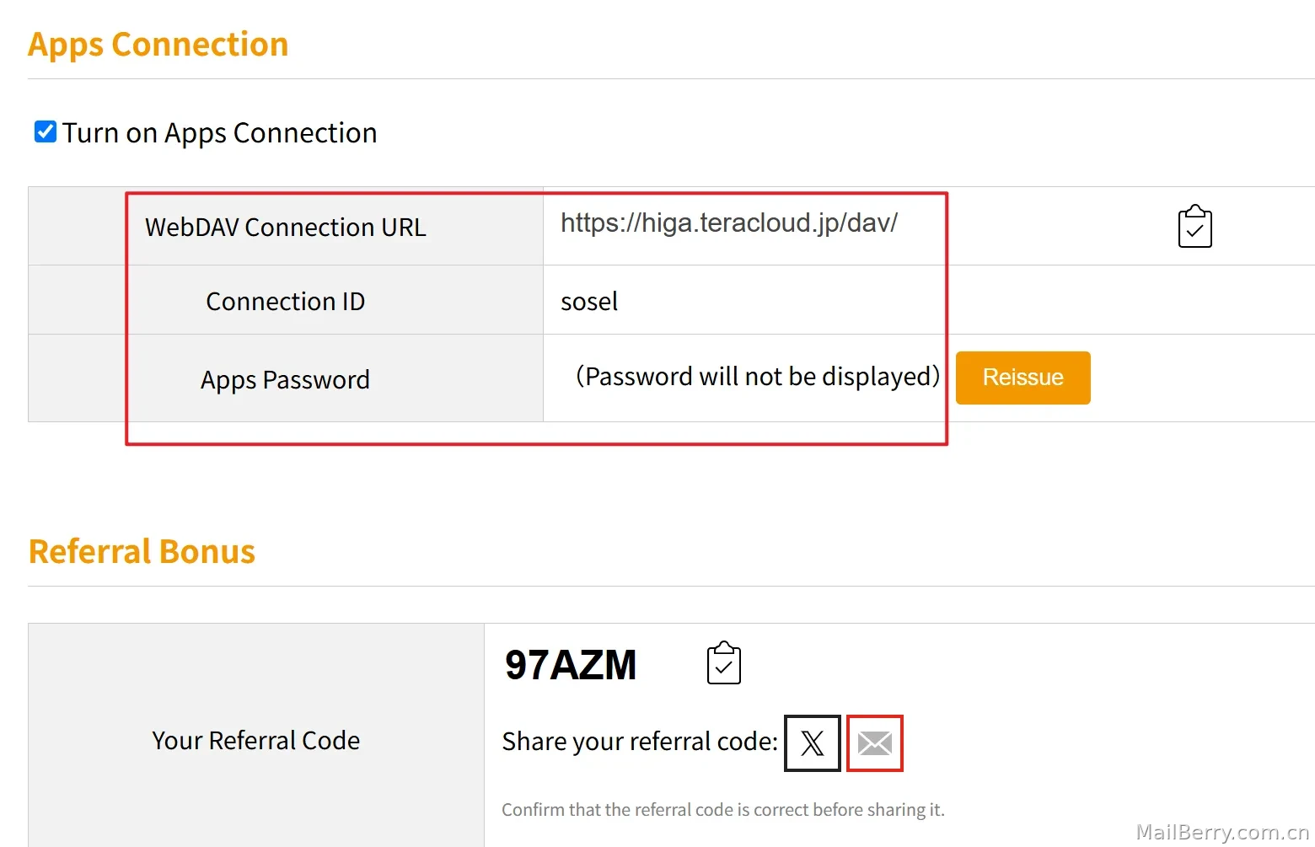Image resolution: width=1315 pixels, height=847 pixels.
Task: Click the Reissue password button
Action: click(x=1022, y=378)
